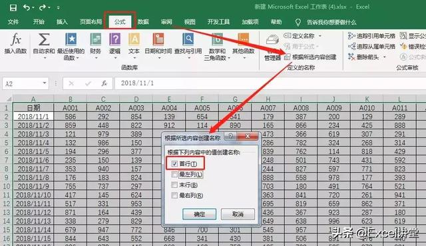The height and width of the screenshot is (246, 426).
Task: Click the 确定 button in dialog
Action: tap(200, 214)
